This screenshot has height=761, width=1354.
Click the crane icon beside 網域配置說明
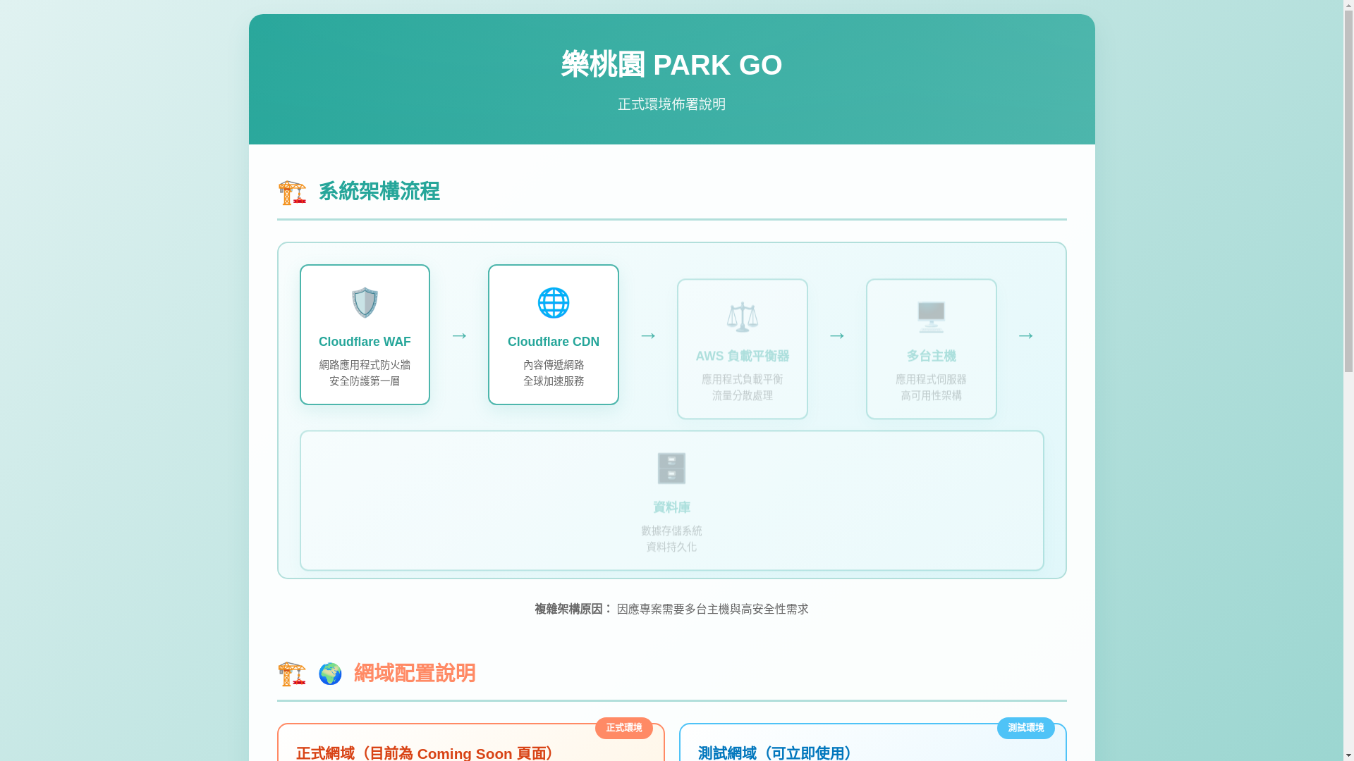tap(292, 674)
